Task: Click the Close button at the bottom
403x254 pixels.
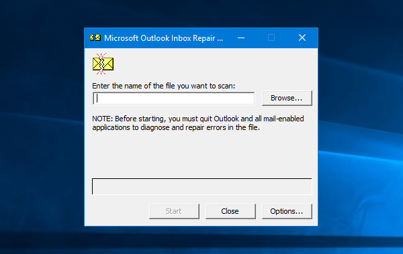Action: point(230,211)
